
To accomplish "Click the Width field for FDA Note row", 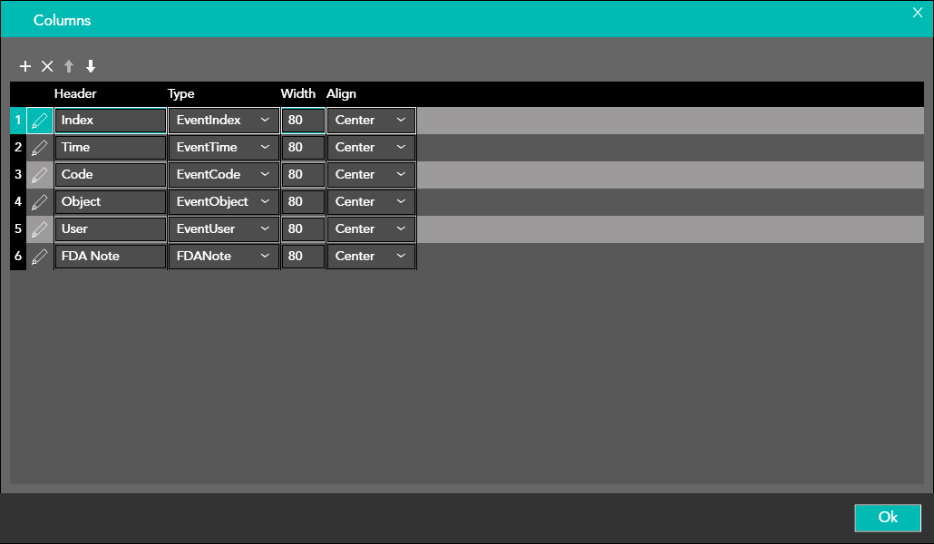I will [x=302, y=257].
